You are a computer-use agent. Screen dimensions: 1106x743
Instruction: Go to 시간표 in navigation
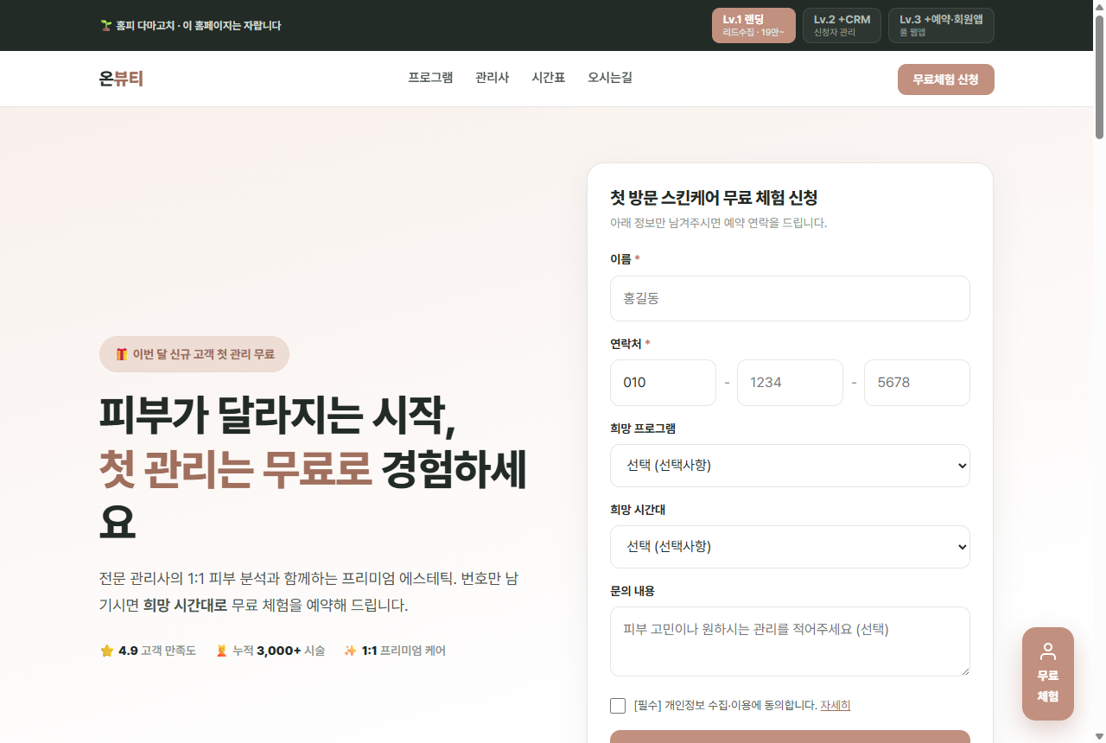tap(549, 78)
